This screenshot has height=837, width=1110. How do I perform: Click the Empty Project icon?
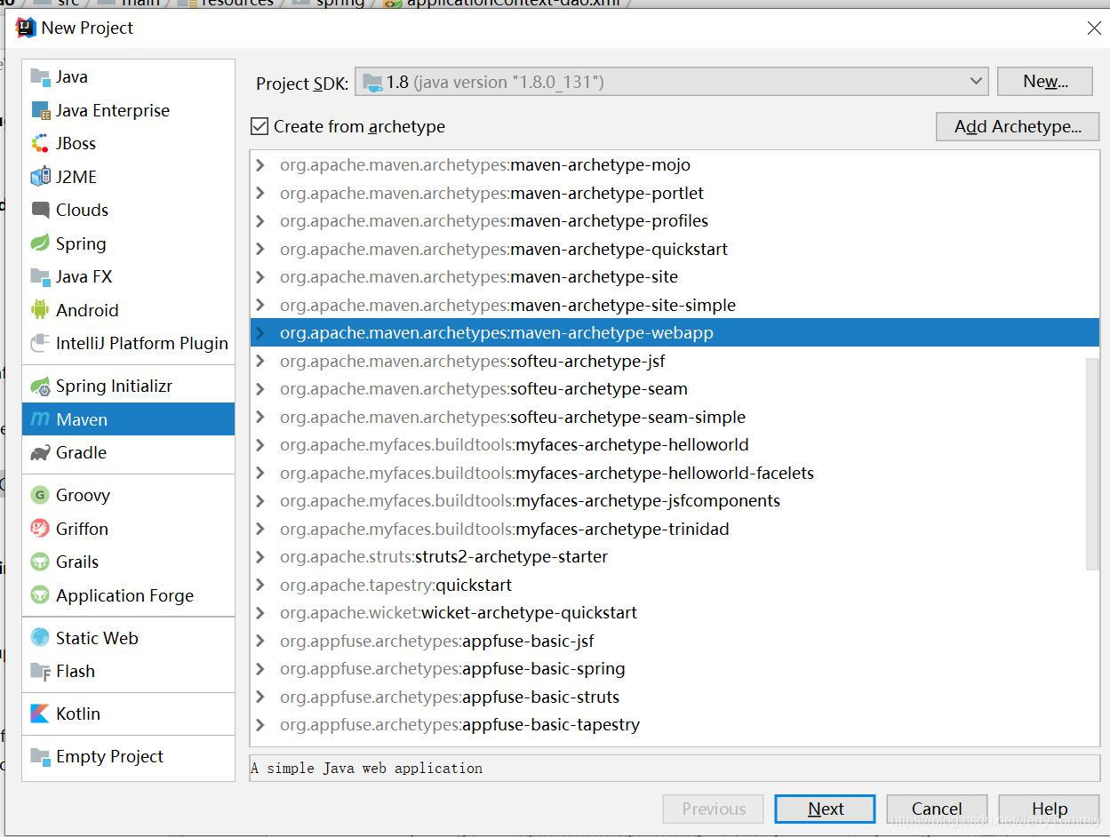click(40, 756)
